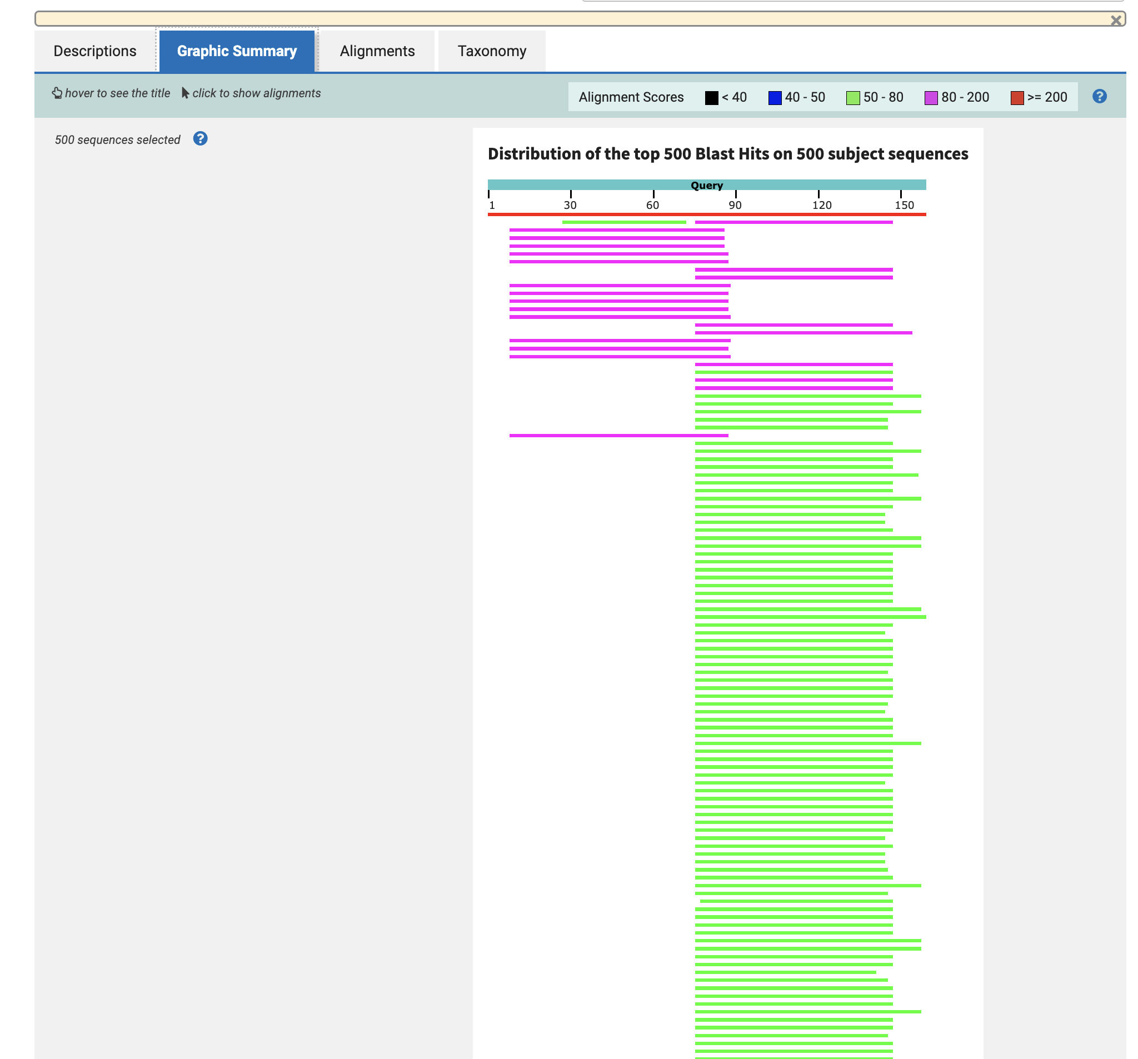
Task: Click the hover hand icon
Action: point(57,93)
